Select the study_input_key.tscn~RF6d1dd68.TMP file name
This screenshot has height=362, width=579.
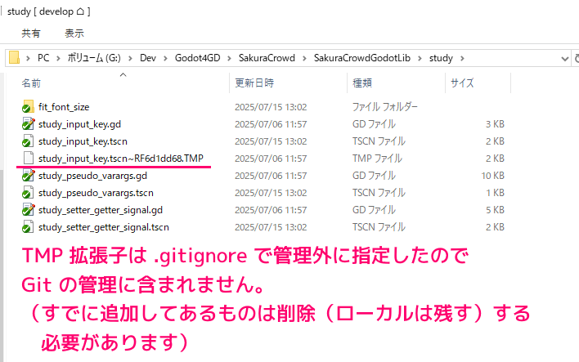pyautogui.click(x=121, y=159)
